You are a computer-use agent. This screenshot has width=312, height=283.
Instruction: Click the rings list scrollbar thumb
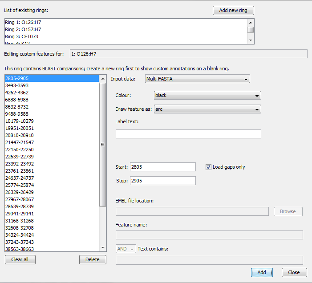click(250, 30)
